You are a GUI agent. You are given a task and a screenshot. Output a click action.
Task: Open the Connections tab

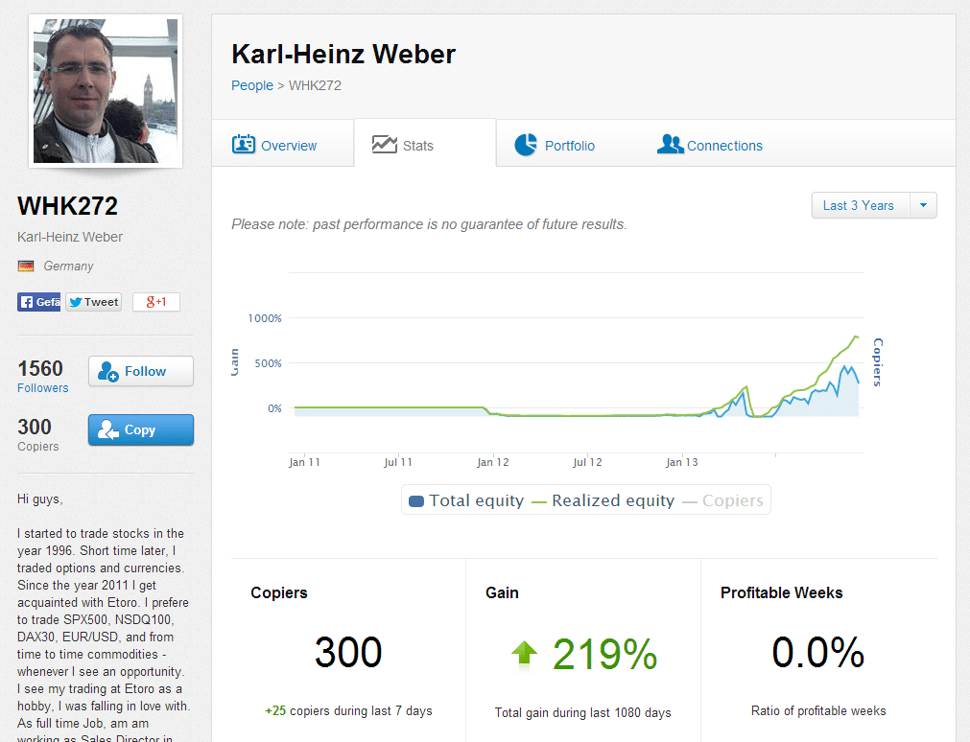click(x=724, y=146)
